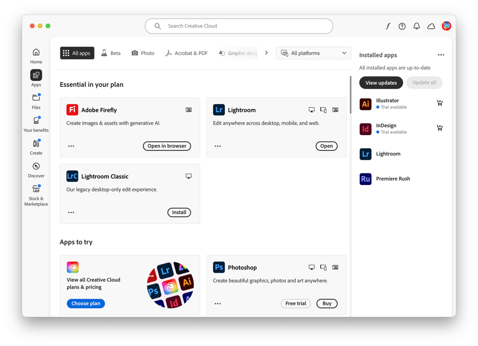This screenshot has width=478, height=346.
Task: Open Stock & Marketplace in sidebar
Action: [36, 195]
